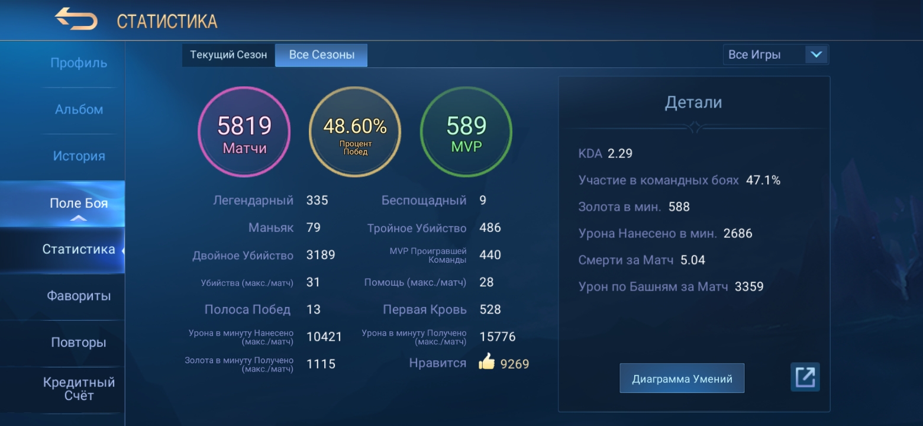Tap the orange back arrow icon
Image resolution: width=923 pixels, height=426 pixels.
76,20
